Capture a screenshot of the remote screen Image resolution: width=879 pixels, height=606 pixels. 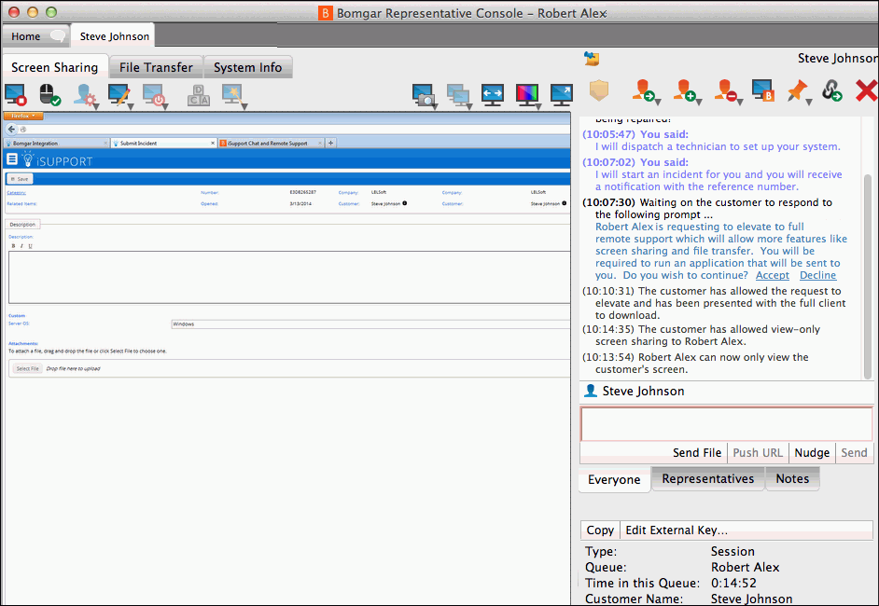(424, 93)
